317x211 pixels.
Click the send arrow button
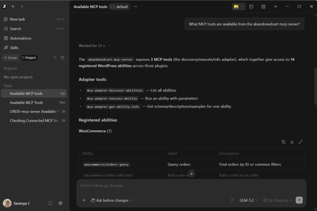click(299, 200)
